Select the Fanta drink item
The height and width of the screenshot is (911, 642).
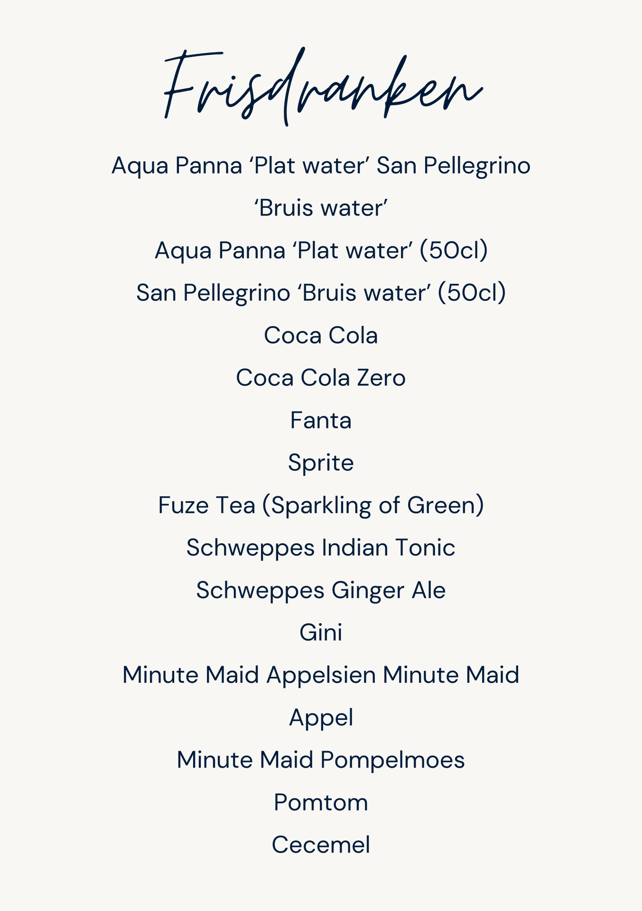321,420
